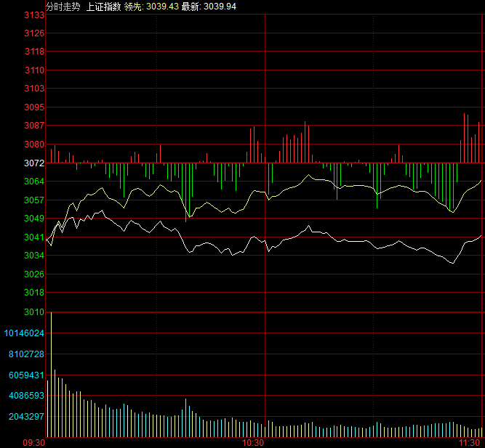Select the 10146024 volume axis label

tap(25, 333)
